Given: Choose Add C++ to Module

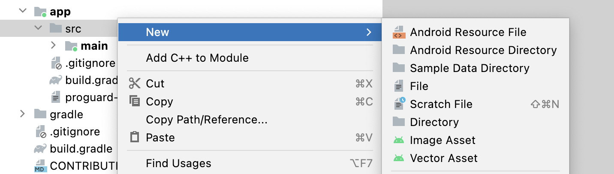Looking at the screenshot, I should pos(197,58).
